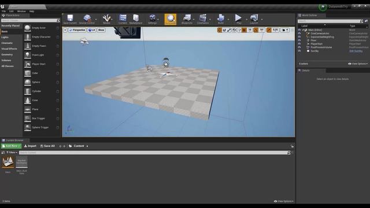This screenshot has width=370, height=208.
Task: Toggle rotation snapping in the viewport toolbar
Action: coord(256,30)
